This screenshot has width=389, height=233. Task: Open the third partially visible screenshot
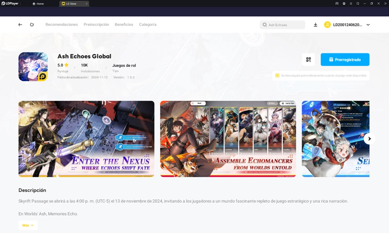tap(336, 139)
